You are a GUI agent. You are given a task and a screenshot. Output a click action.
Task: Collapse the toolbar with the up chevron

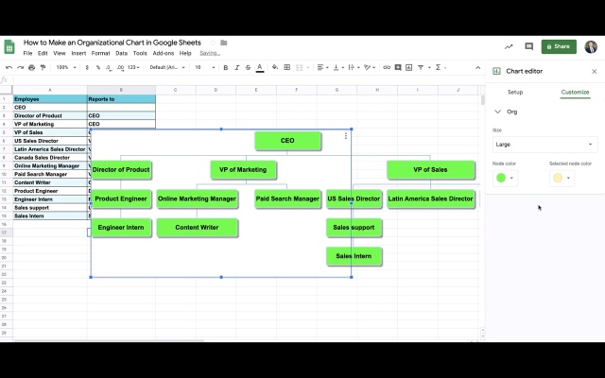[x=477, y=67]
